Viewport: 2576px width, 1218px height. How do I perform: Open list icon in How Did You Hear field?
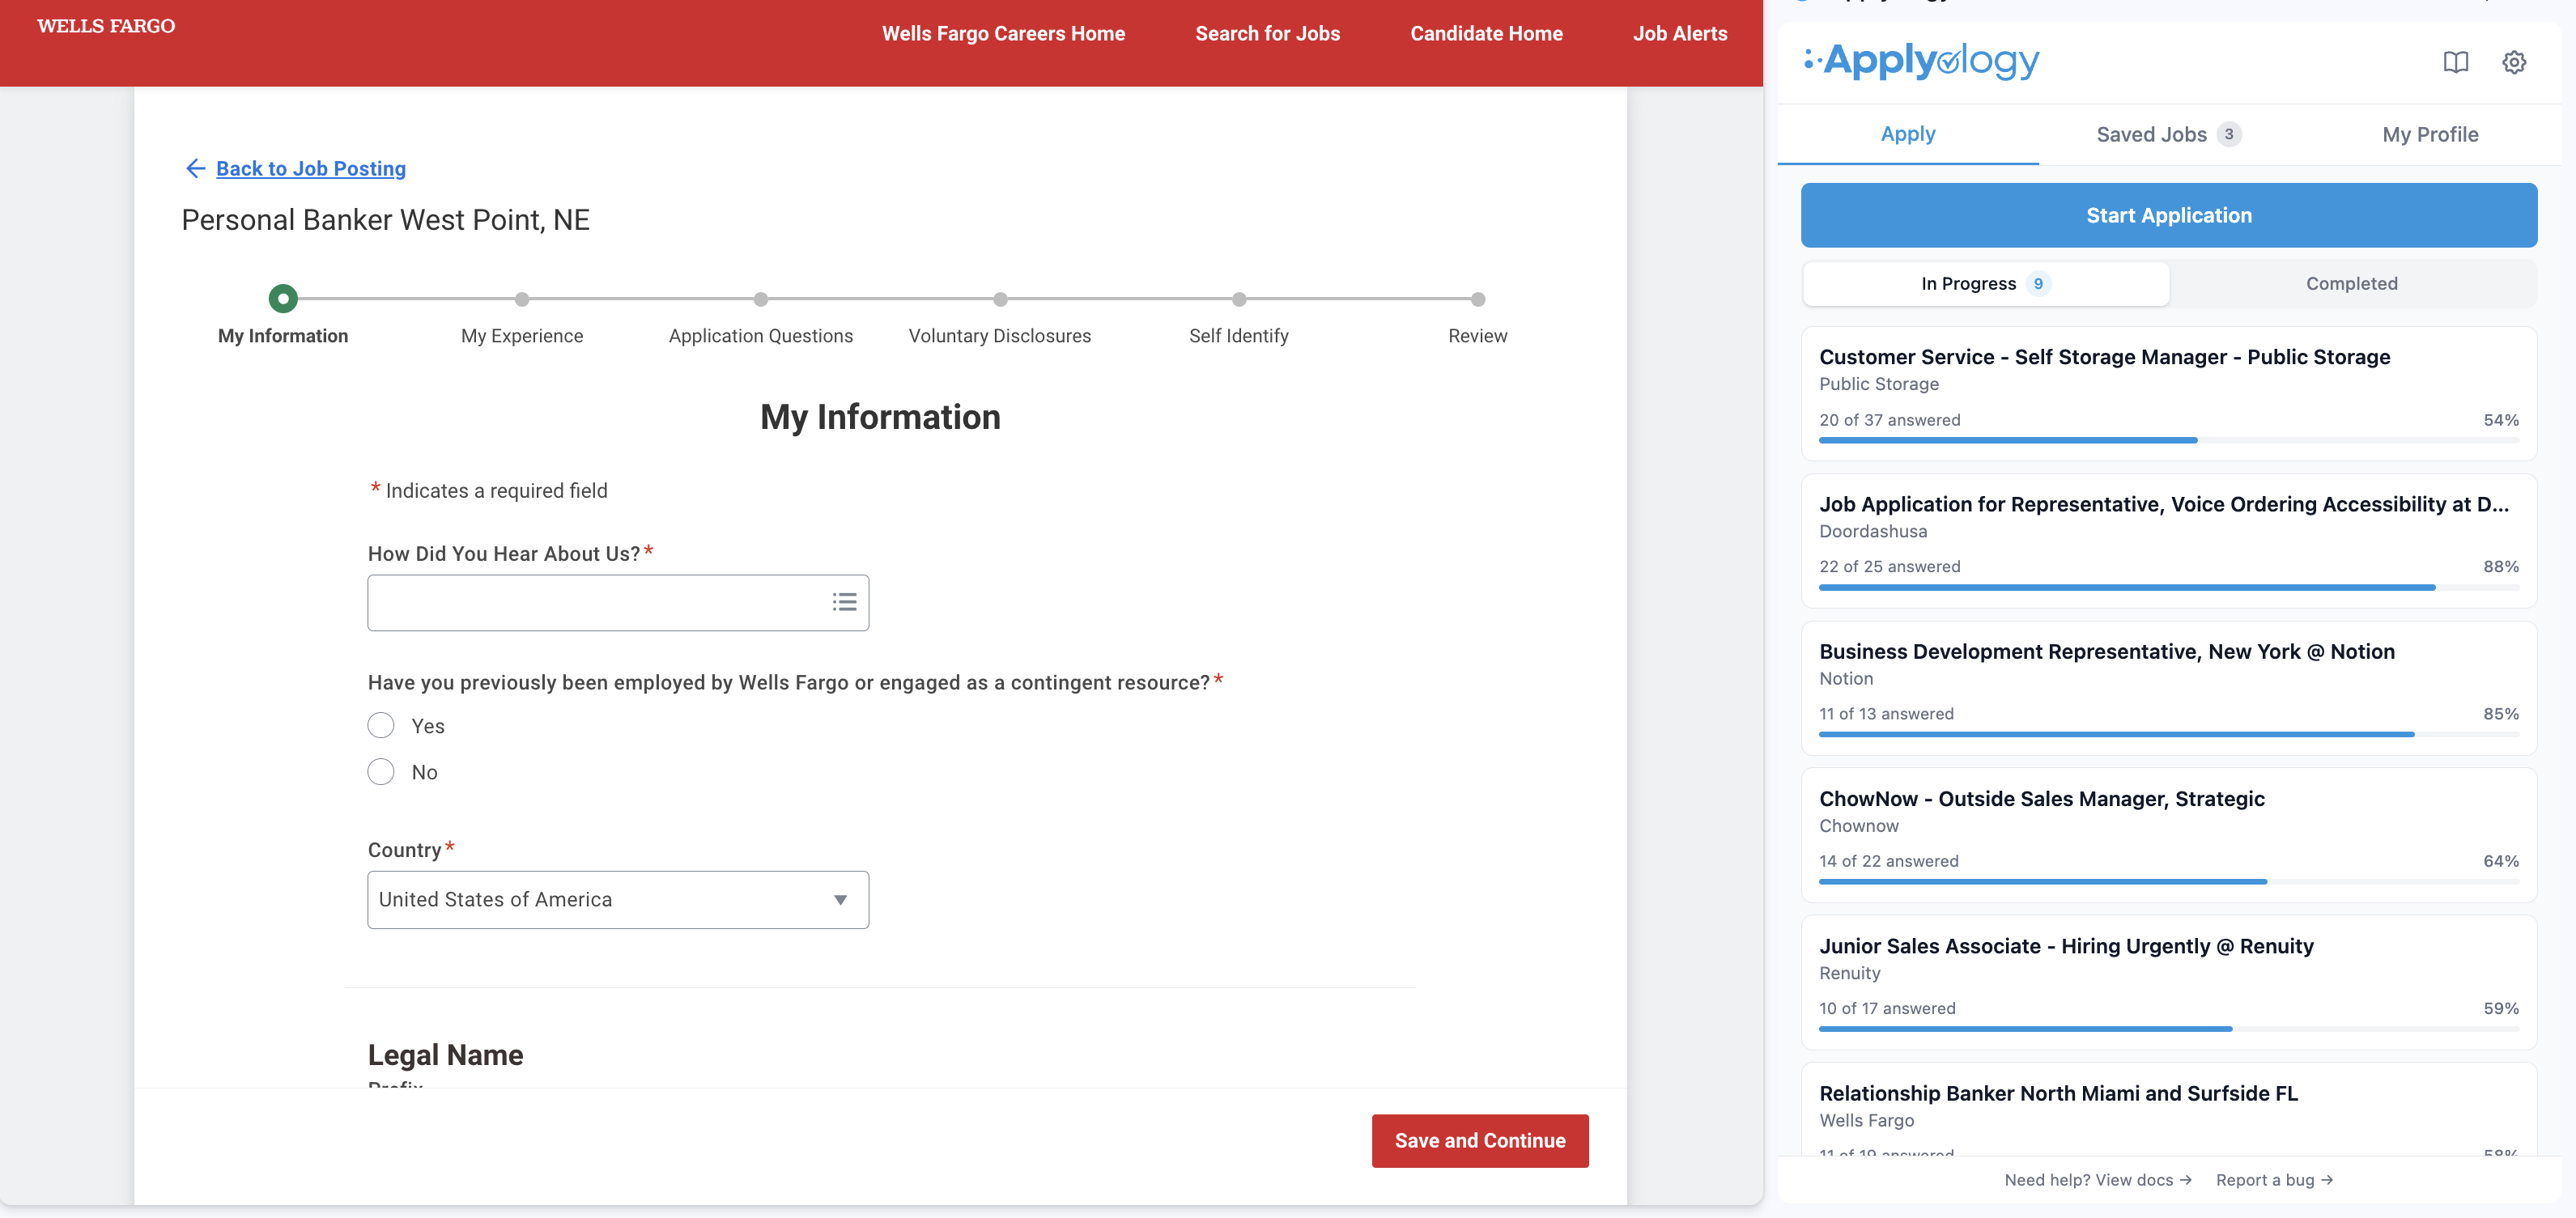click(x=844, y=602)
